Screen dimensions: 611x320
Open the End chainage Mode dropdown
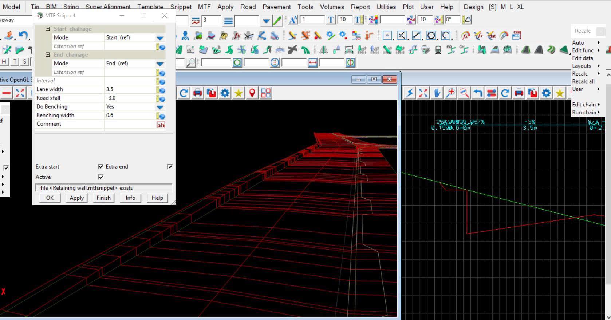[x=160, y=64]
